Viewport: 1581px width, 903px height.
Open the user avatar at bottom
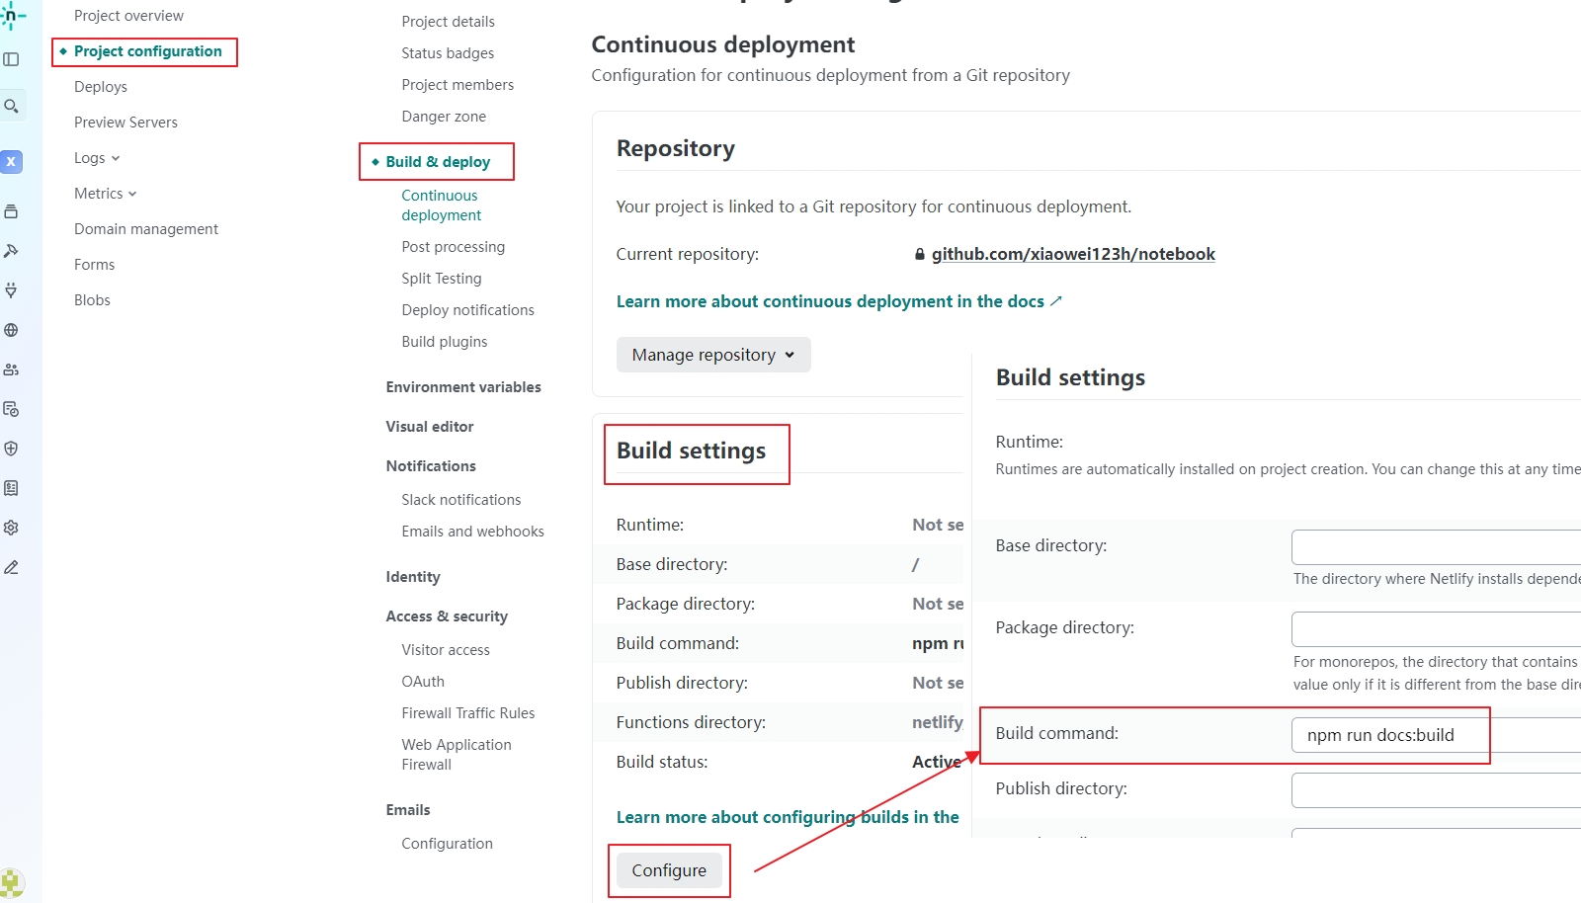coord(12,882)
